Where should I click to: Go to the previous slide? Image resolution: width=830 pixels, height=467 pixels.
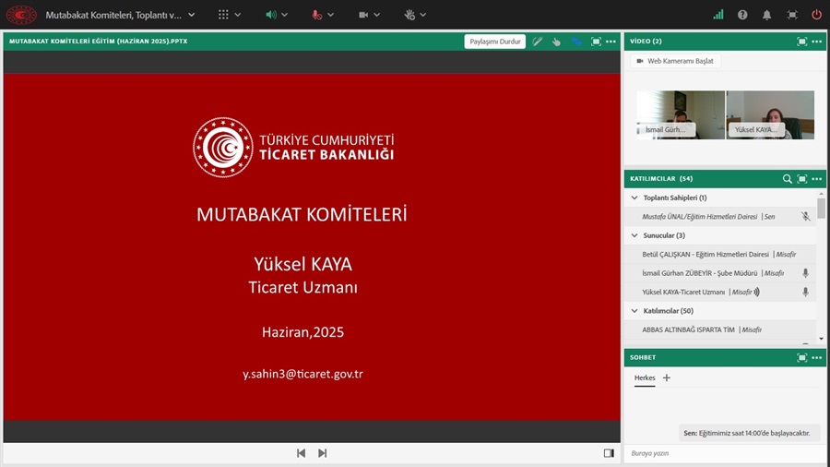(x=301, y=453)
